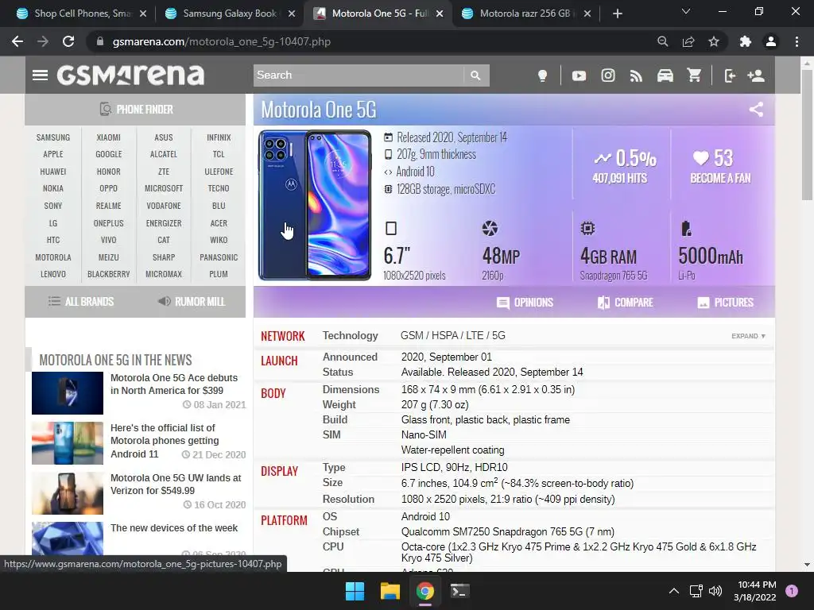The image size is (814, 610).
Task: Click the PLATFORM section heading
Action: click(x=284, y=520)
